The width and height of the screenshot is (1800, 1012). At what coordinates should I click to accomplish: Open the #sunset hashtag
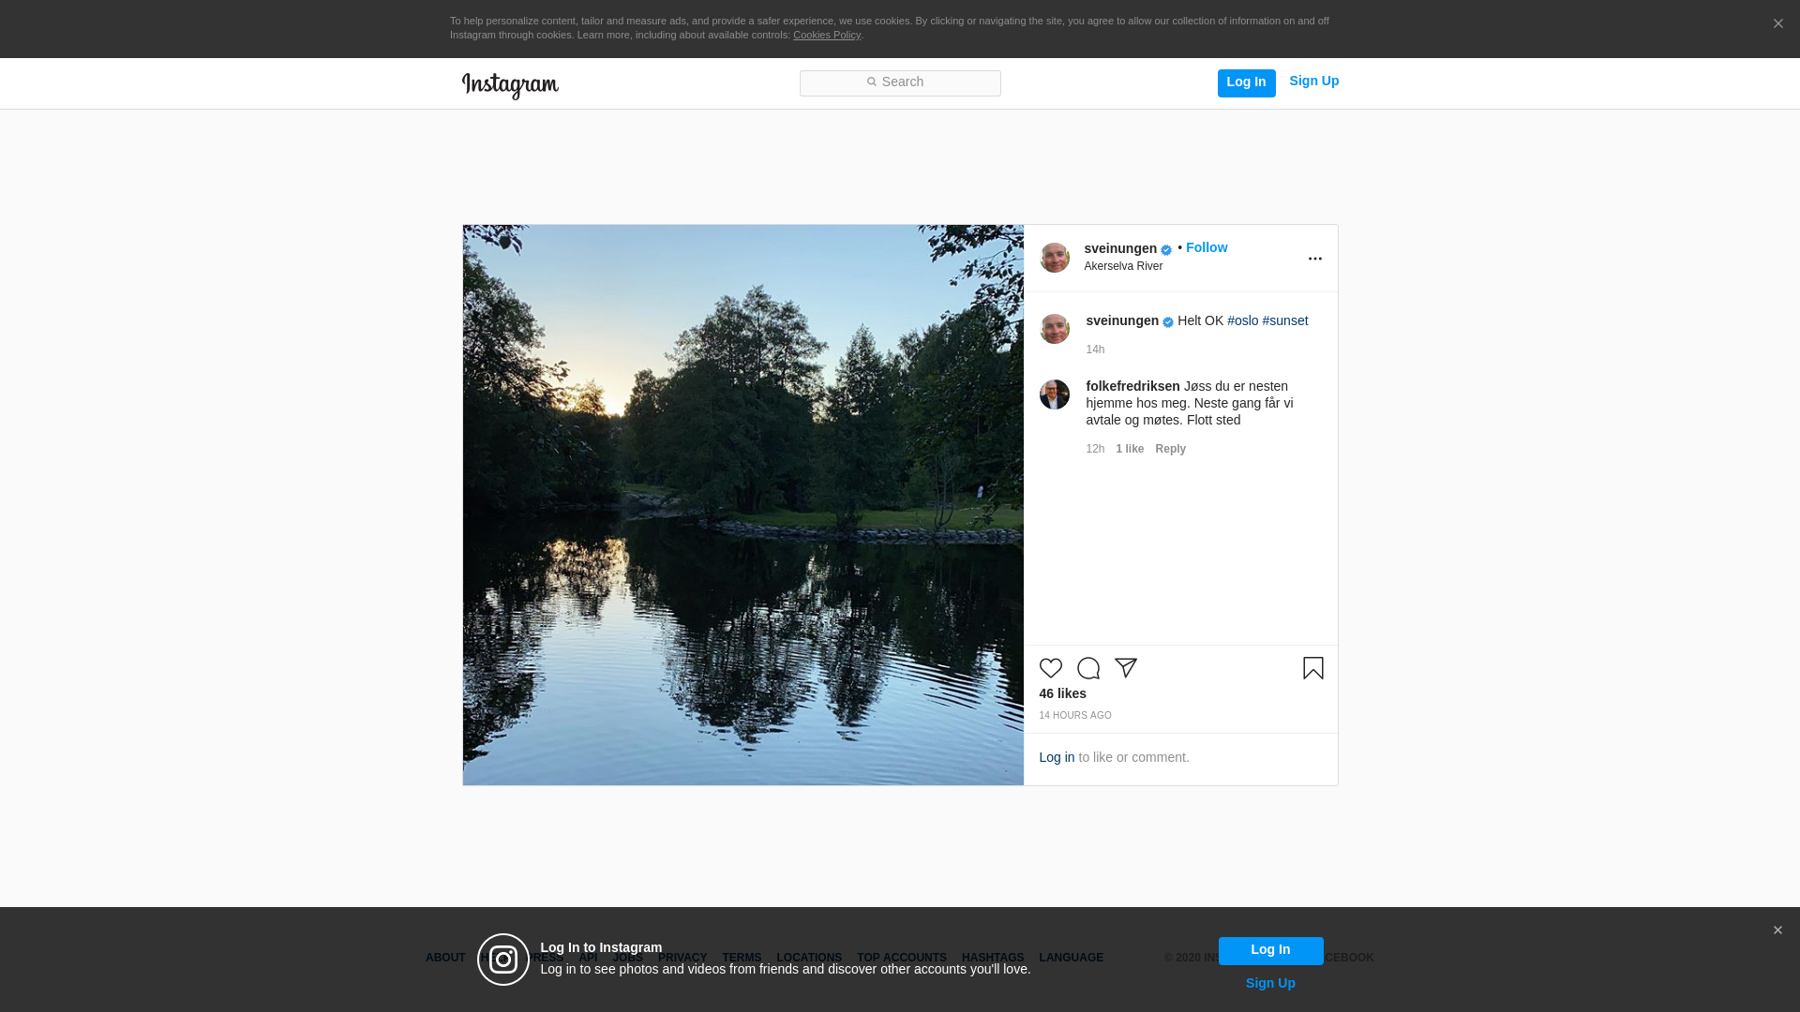coord(1284,320)
